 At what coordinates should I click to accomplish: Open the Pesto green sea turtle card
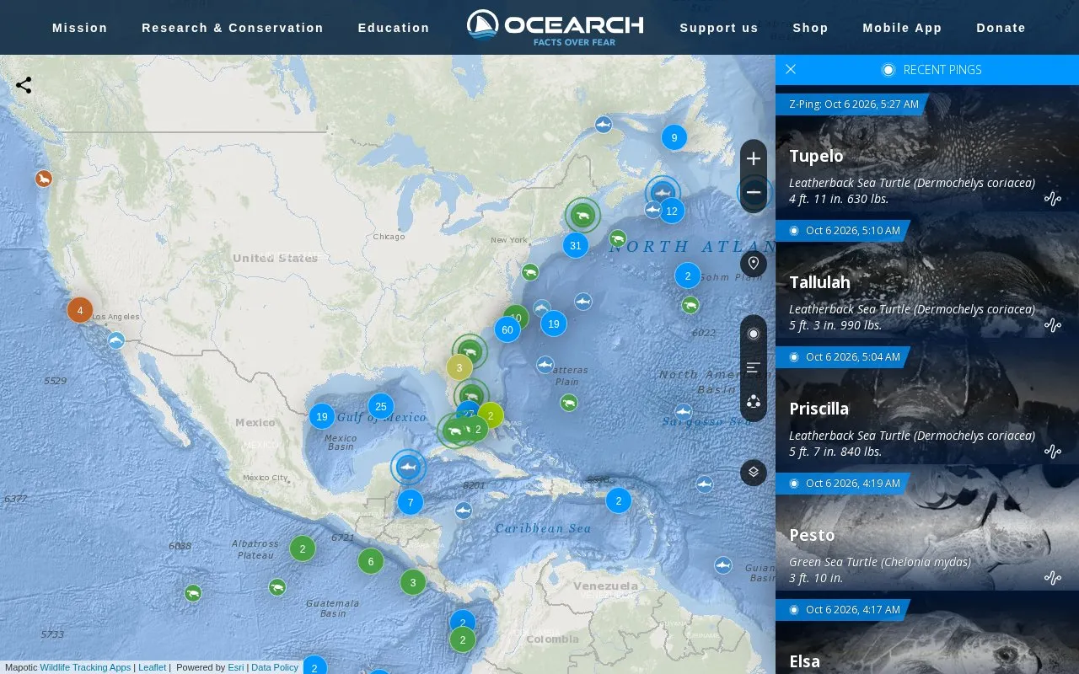point(927,527)
